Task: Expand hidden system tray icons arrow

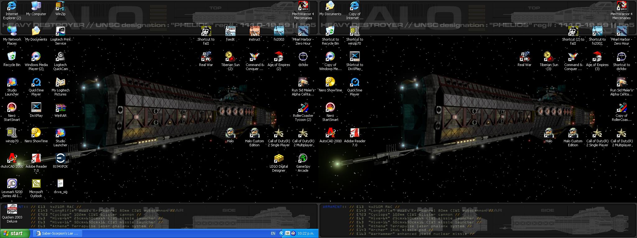Action: 281,233
